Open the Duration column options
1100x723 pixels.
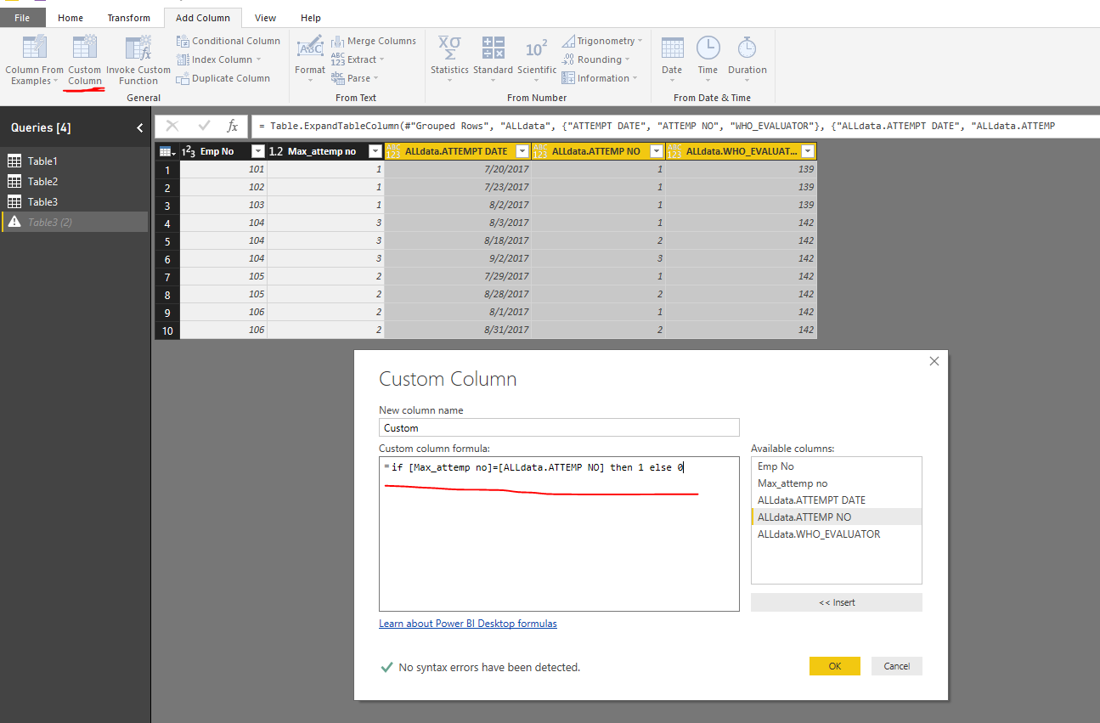coord(747,58)
